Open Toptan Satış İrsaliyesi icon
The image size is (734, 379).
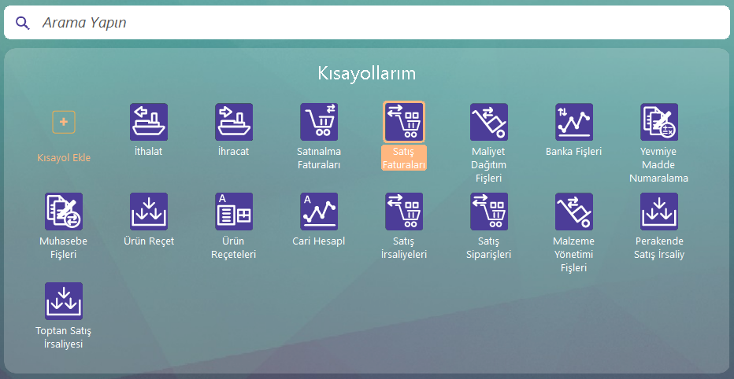point(64,301)
